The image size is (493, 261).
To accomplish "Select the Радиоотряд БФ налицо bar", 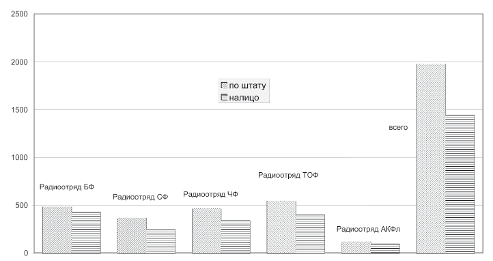I will 86,232.
